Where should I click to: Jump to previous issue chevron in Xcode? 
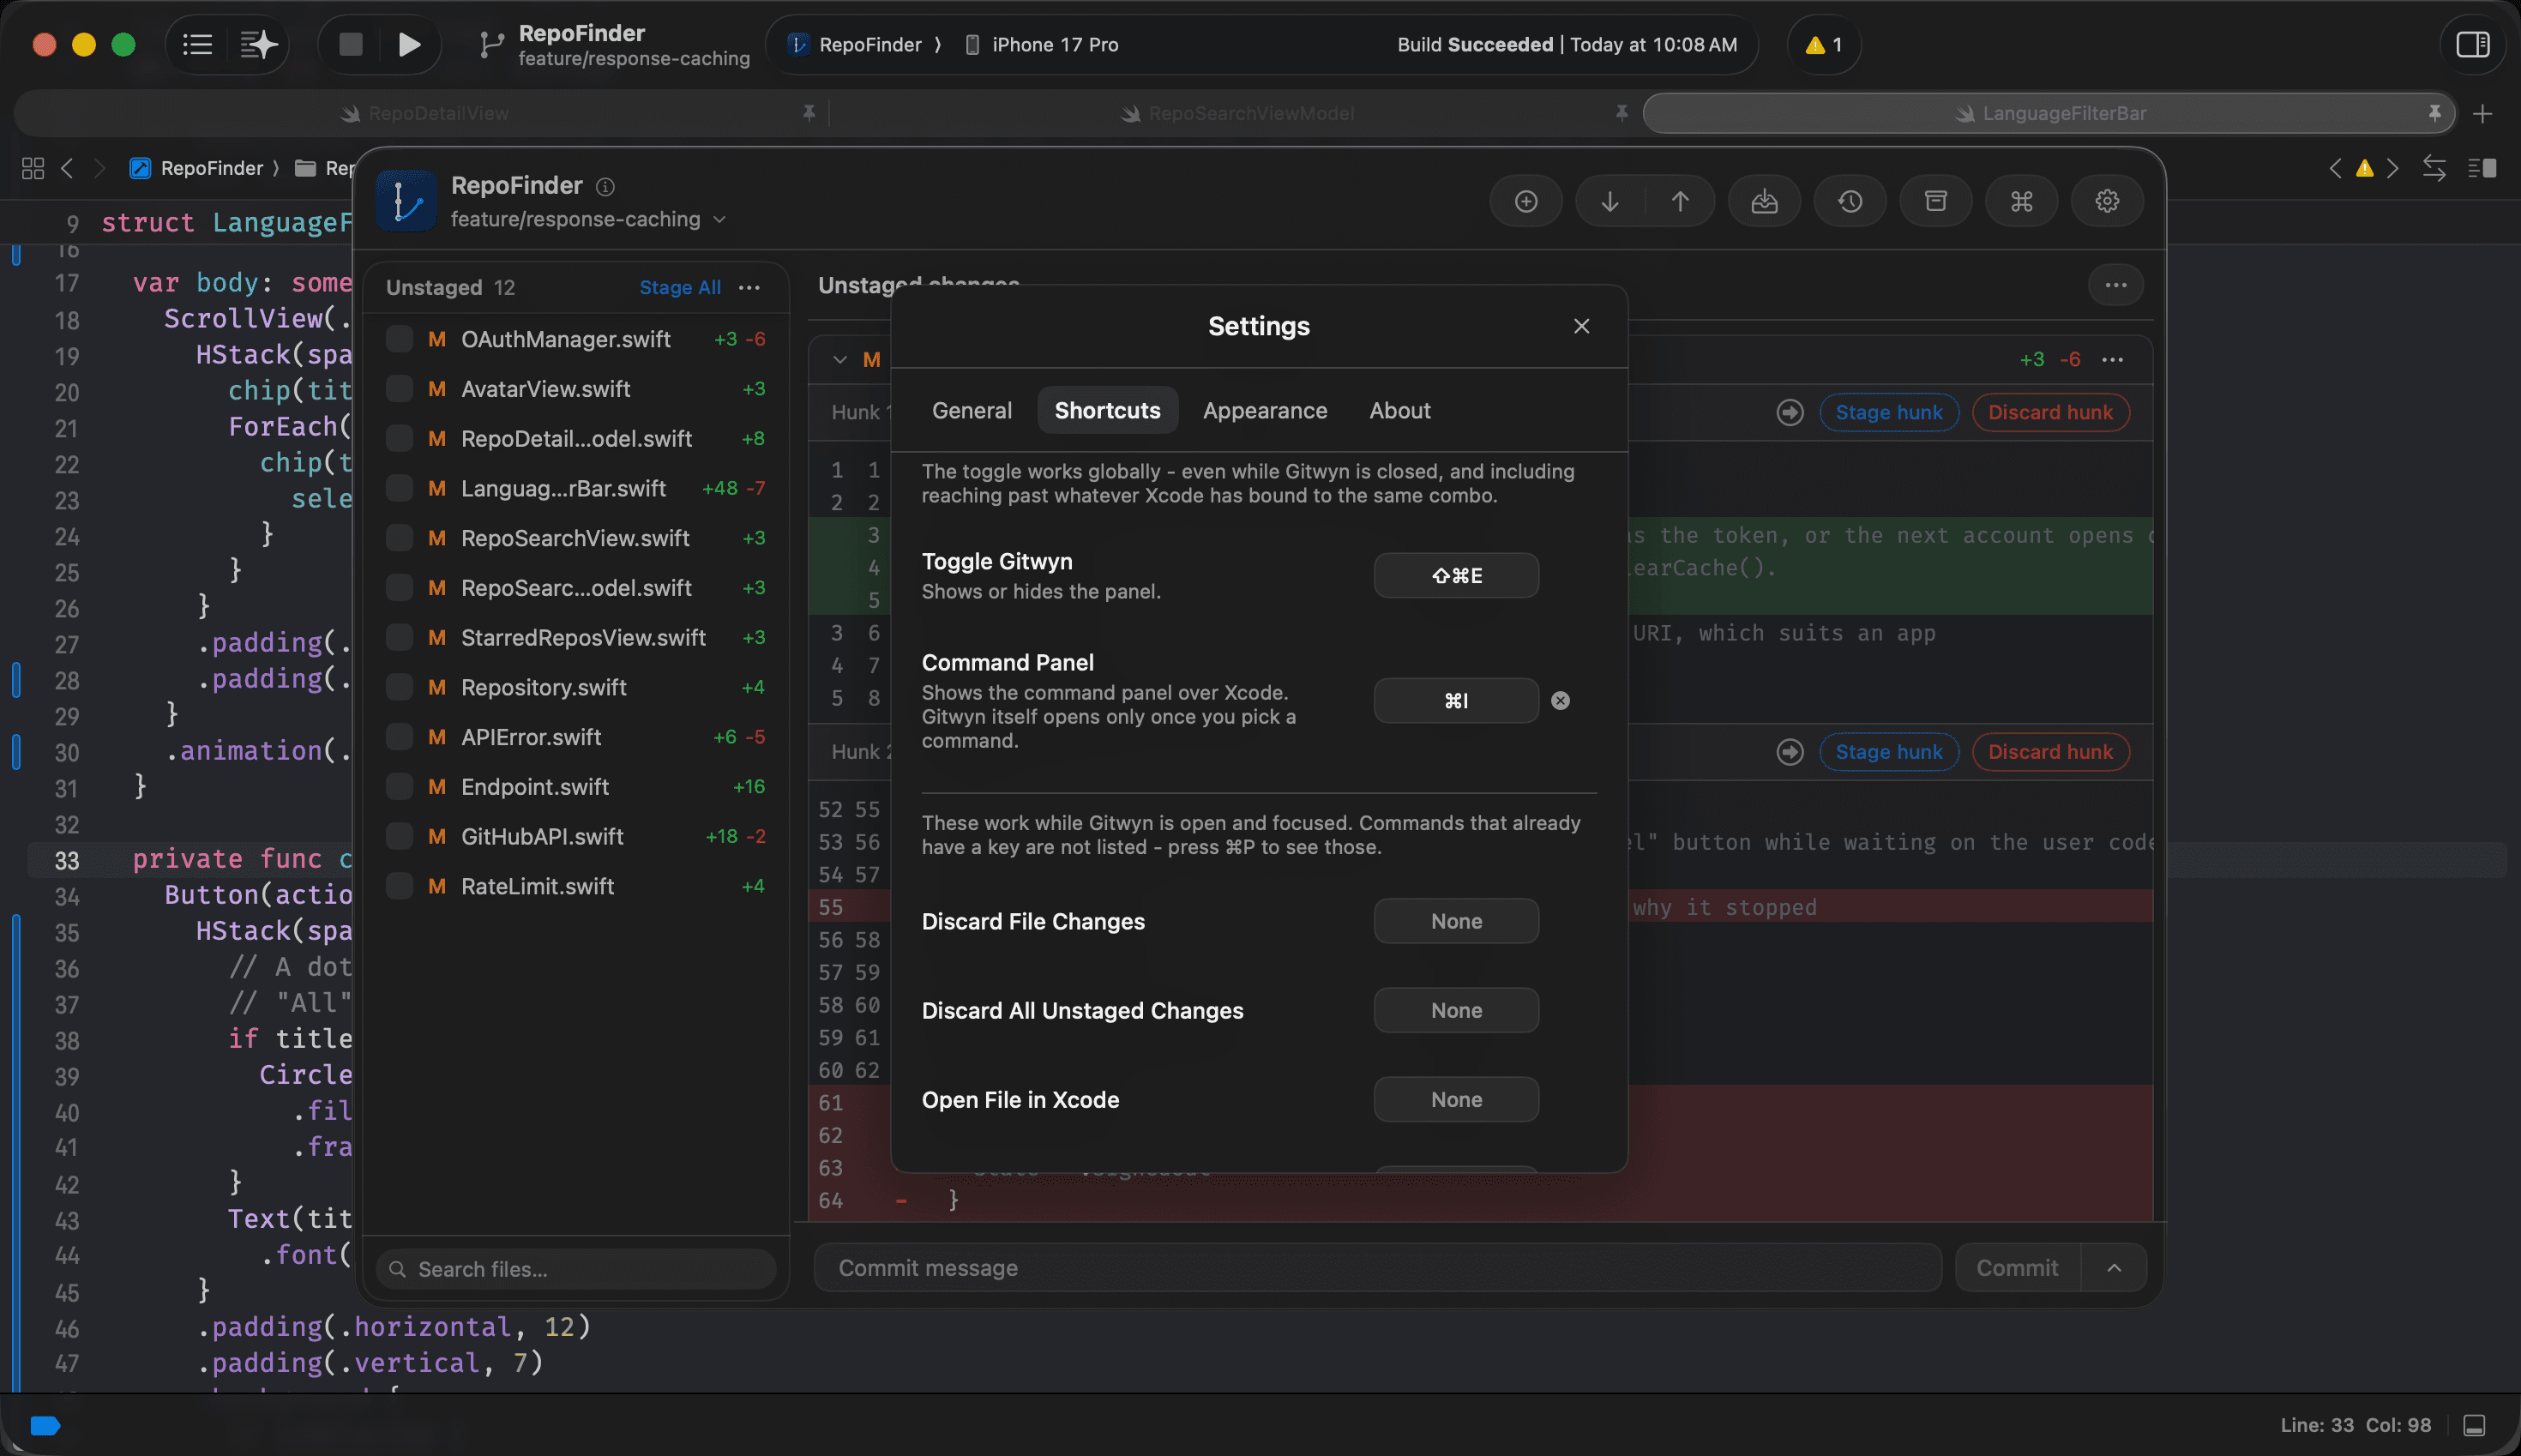pyautogui.click(x=2335, y=168)
